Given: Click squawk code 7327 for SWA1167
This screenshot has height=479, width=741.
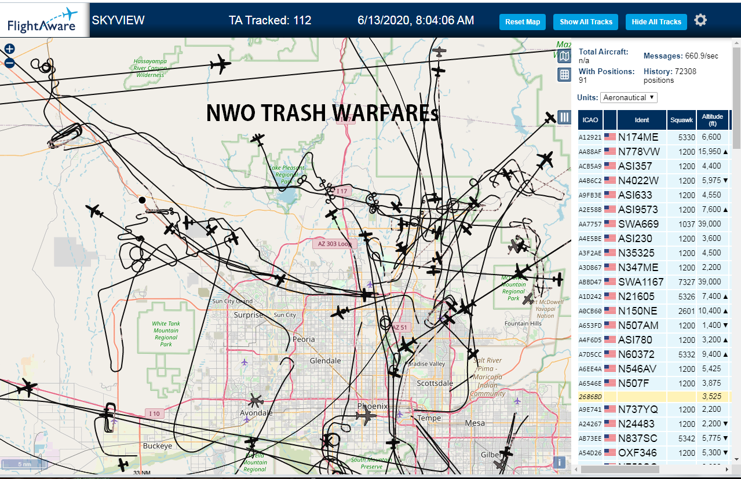Looking at the screenshot, I should click(x=687, y=282).
